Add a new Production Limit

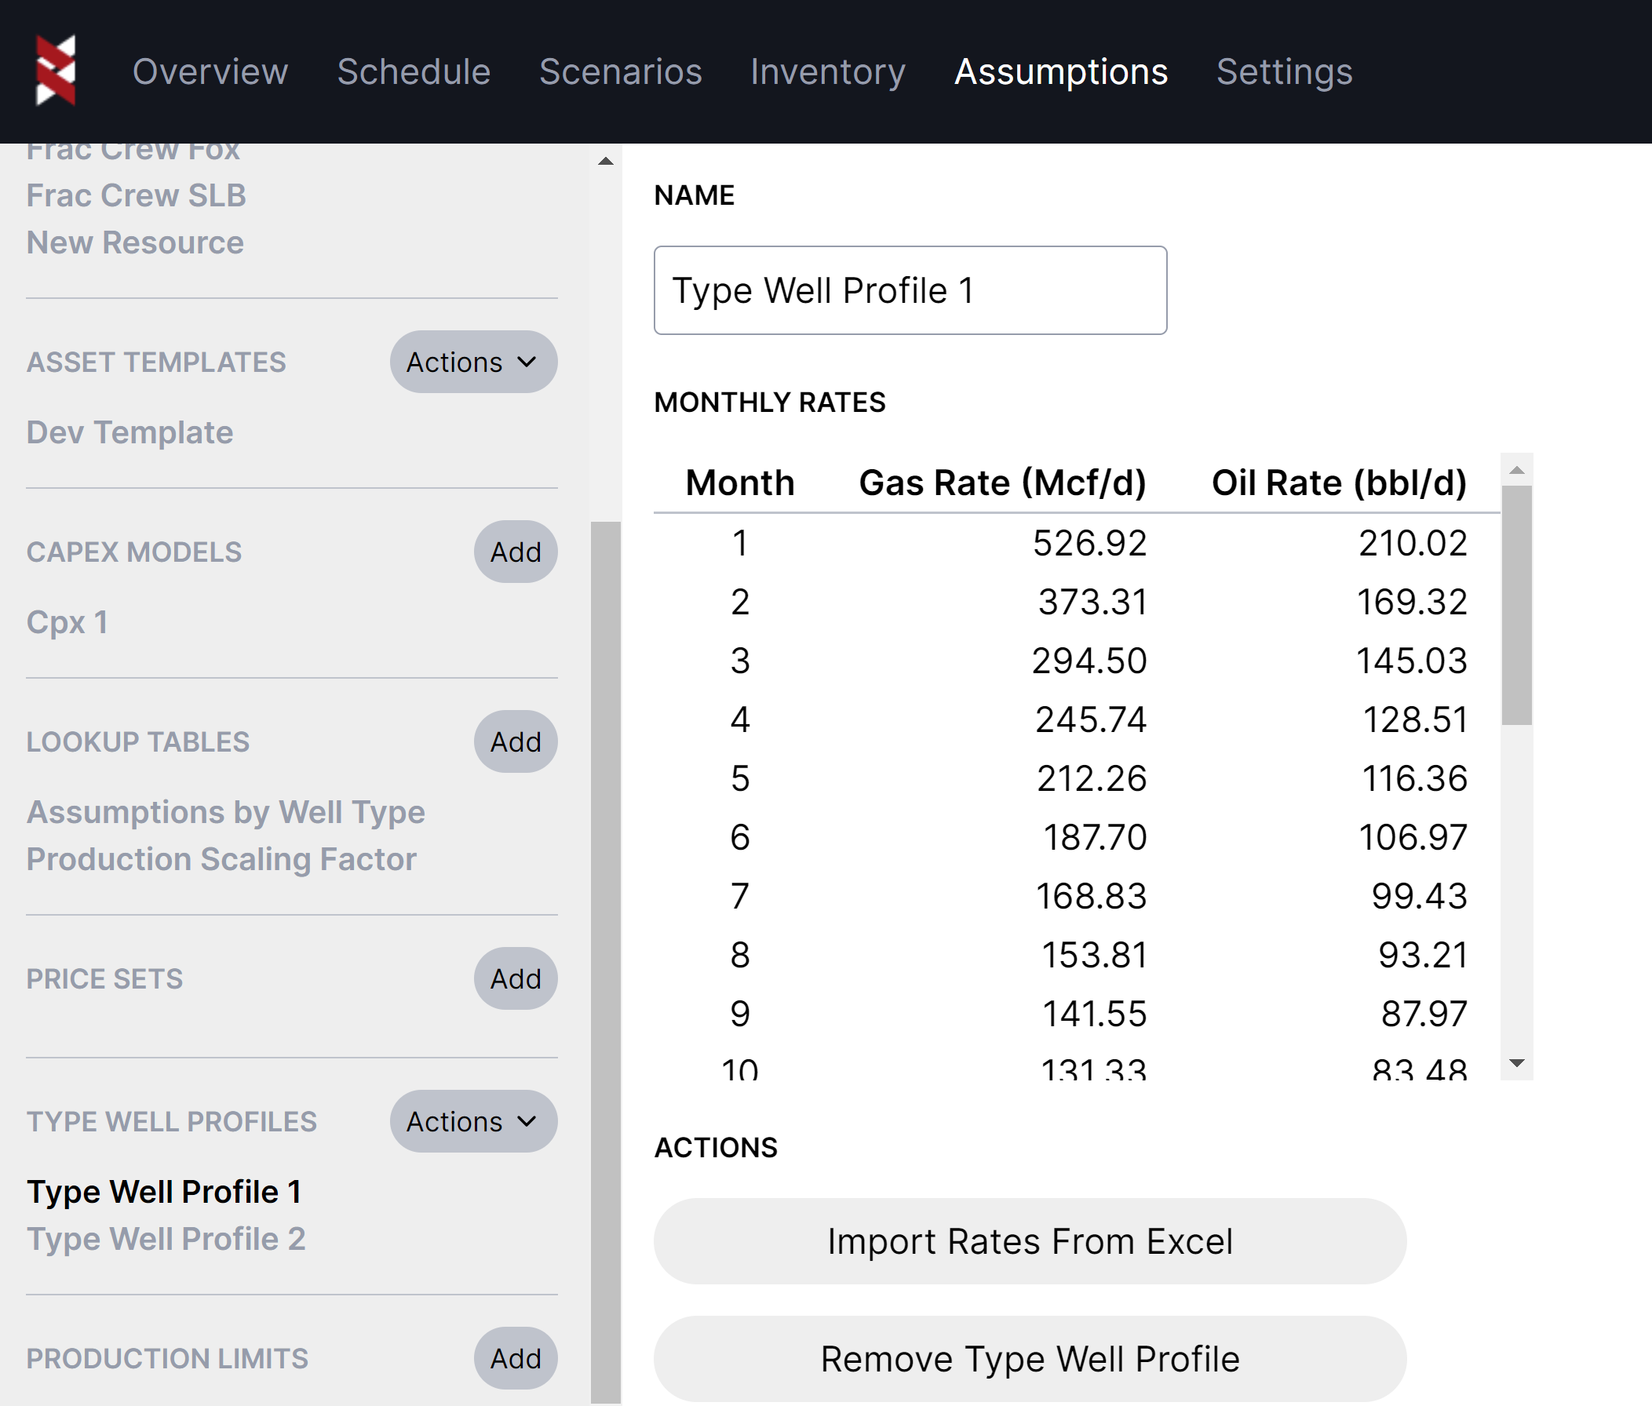tap(515, 1358)
